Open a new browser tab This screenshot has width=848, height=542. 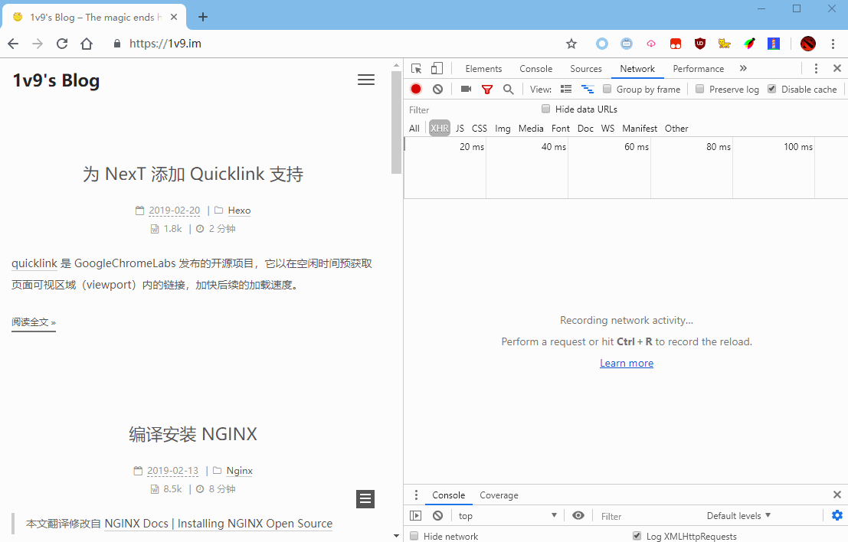click(x=203, y=17)
